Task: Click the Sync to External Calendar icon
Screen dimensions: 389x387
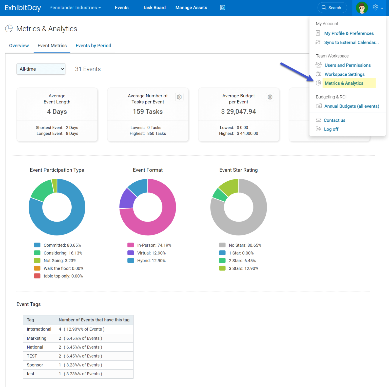Action: (318, 42)
